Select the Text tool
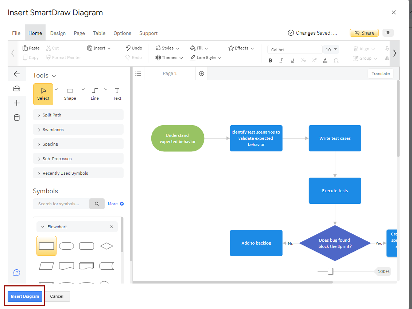 (117, 94)
